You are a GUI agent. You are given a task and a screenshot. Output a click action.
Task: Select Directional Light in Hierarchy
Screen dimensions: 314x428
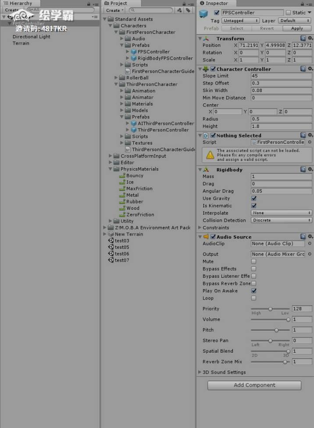(32, 36)
